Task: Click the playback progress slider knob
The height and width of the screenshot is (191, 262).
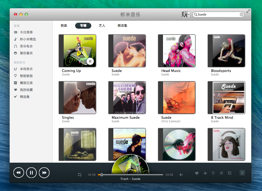Action: [101, 175]
